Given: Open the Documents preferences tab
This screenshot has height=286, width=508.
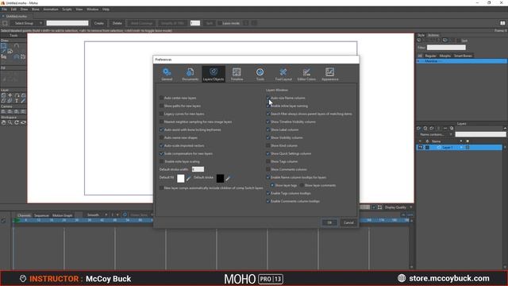Looking at the screenshot, I should (x=190, y=74).
